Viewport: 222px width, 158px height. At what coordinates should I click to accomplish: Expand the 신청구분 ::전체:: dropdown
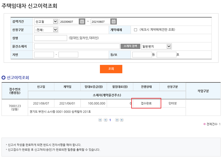tap(46, 30)
